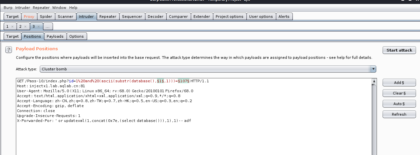The height and width of the screenshot is (155, 420).
Task: Switch to the Project options tab
Action: 229,17
